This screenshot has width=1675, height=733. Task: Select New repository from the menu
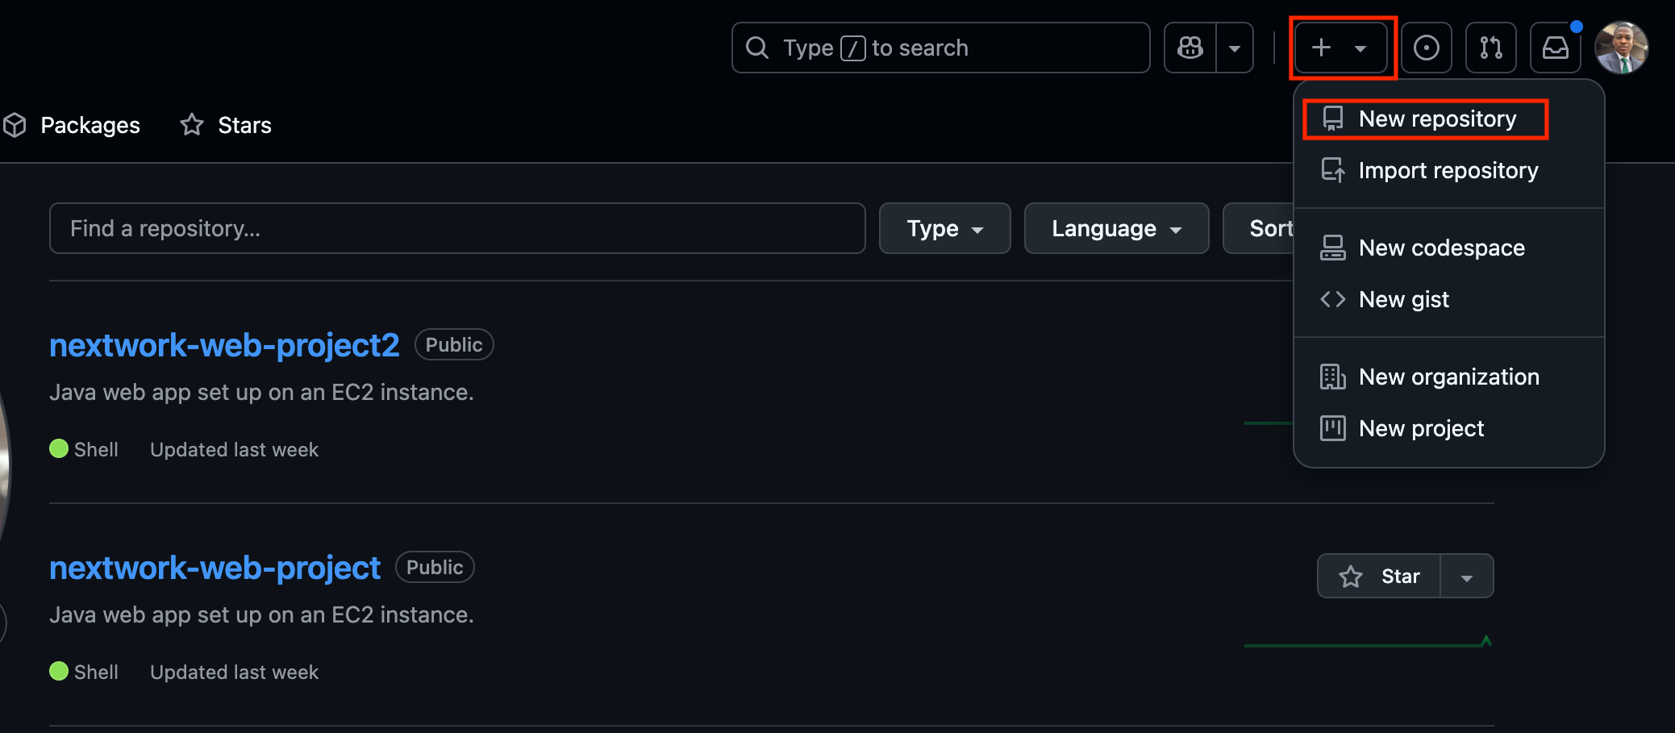(1448, 119)
